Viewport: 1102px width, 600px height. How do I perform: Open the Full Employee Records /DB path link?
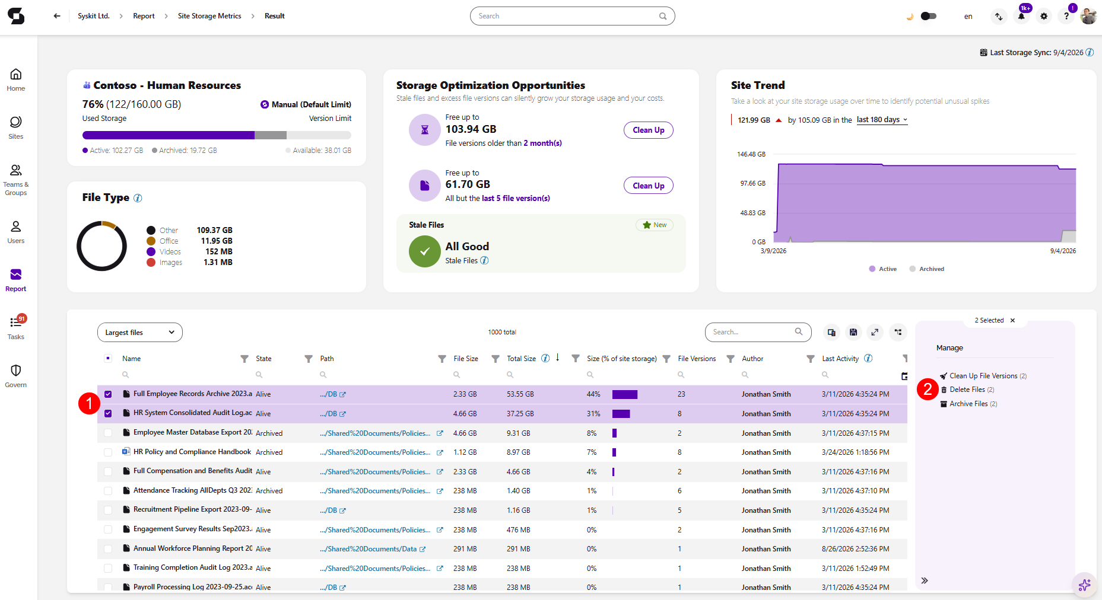coord(332,394)
